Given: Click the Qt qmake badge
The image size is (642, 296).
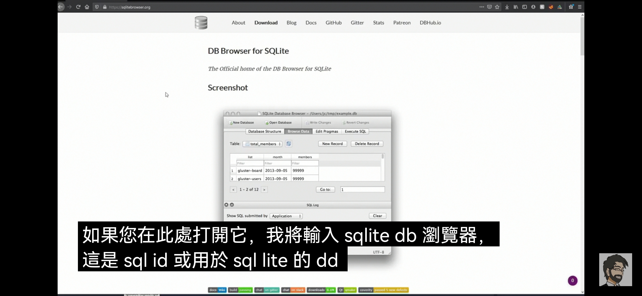Looking at the screenshot, I should pos(347,290).
